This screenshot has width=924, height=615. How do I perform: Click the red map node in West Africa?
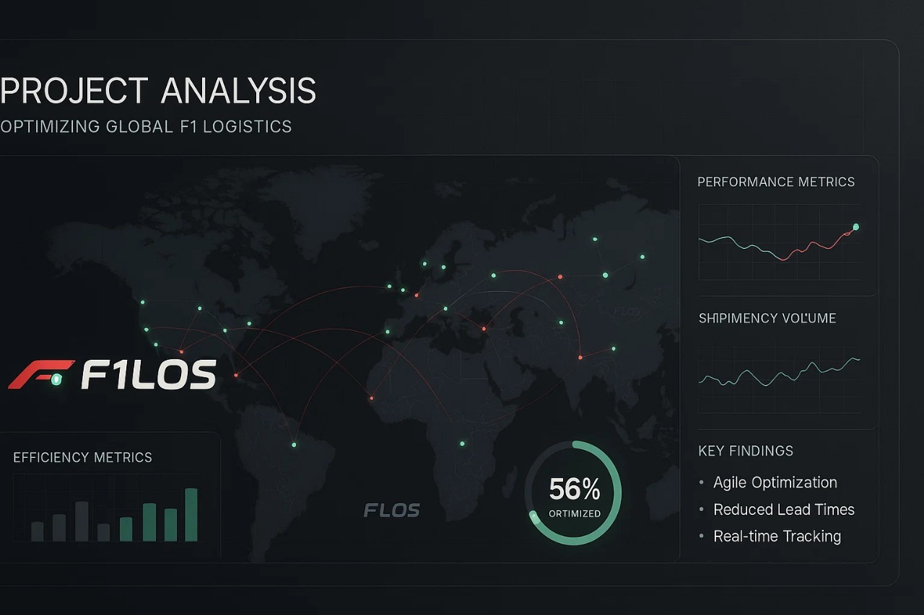372,398
